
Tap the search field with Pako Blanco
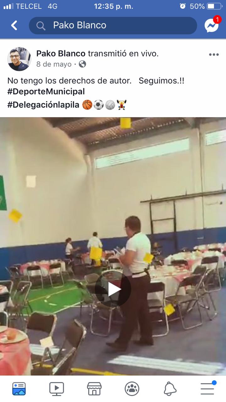113,25
